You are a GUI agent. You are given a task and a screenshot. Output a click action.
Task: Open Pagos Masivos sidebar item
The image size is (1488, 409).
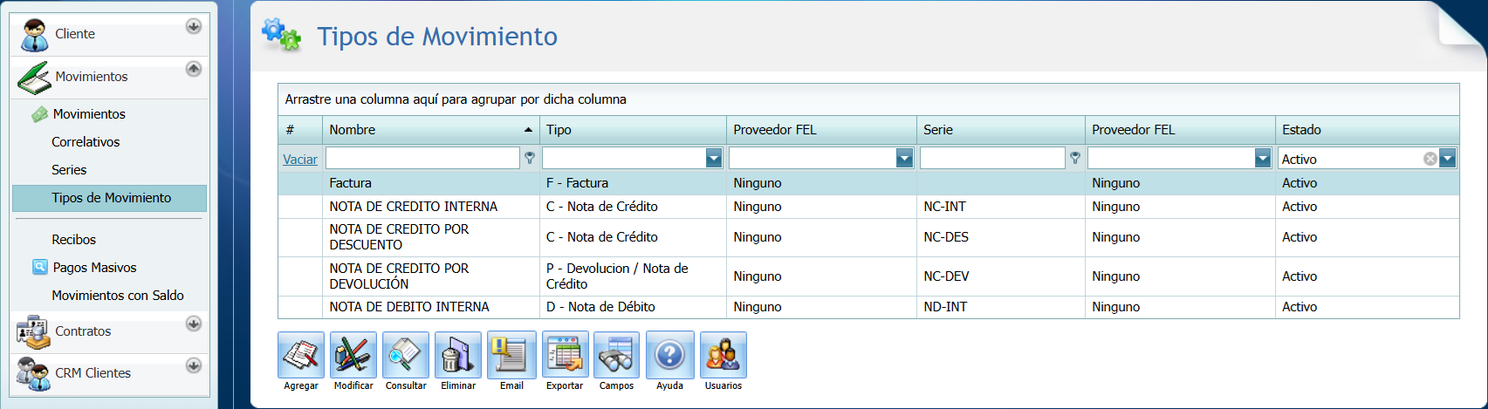(x=94, y=268)
